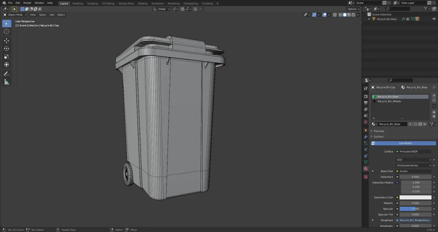438x232 pixels.
Task: Switch to the Sculpting workspace tab
Action: 92,3
